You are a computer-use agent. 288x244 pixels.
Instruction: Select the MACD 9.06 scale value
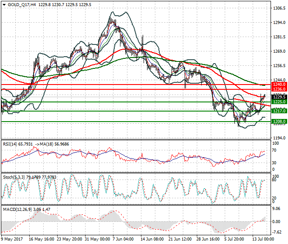pos(276,209)
